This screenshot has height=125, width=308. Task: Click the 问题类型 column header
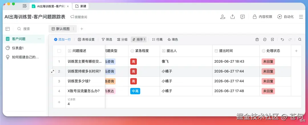click(x=117, y=51)
